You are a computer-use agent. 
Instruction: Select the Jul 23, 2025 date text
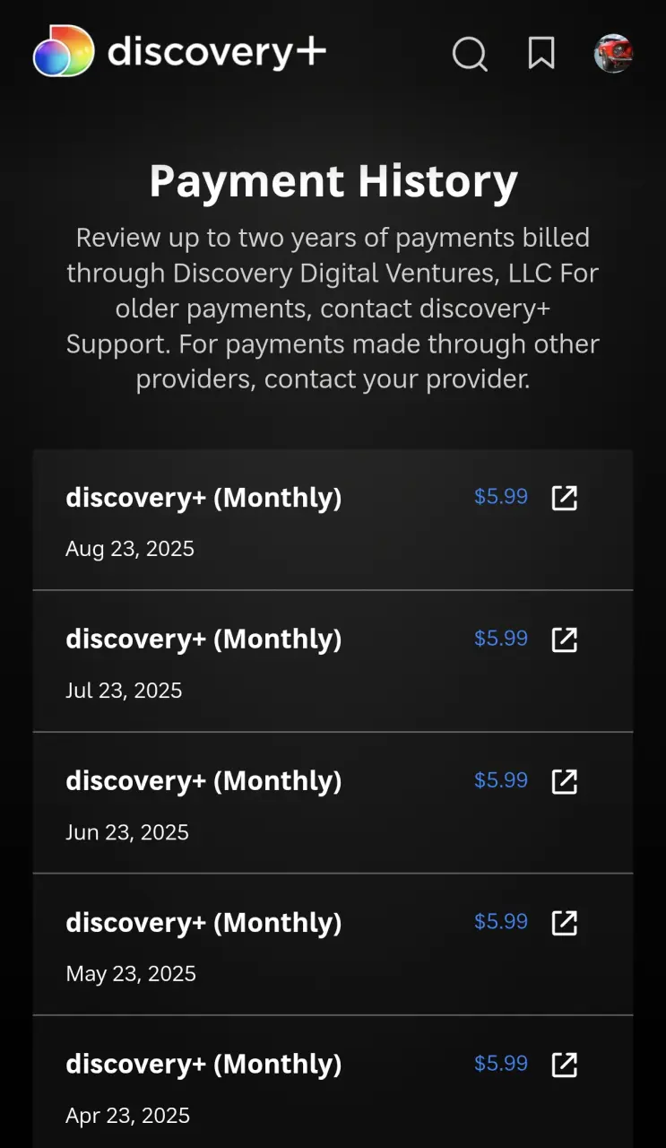(124, 691)
